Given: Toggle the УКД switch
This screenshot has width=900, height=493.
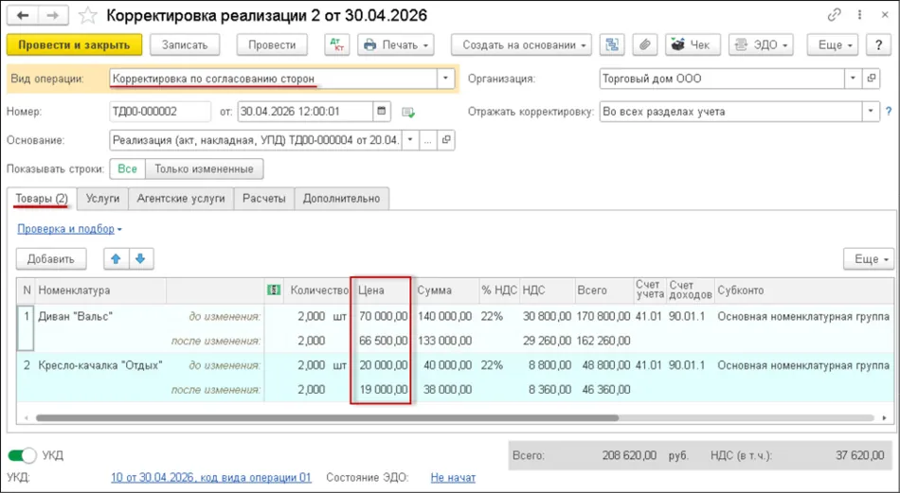Looking at the screenshot, I should click(x=23, y=456).
